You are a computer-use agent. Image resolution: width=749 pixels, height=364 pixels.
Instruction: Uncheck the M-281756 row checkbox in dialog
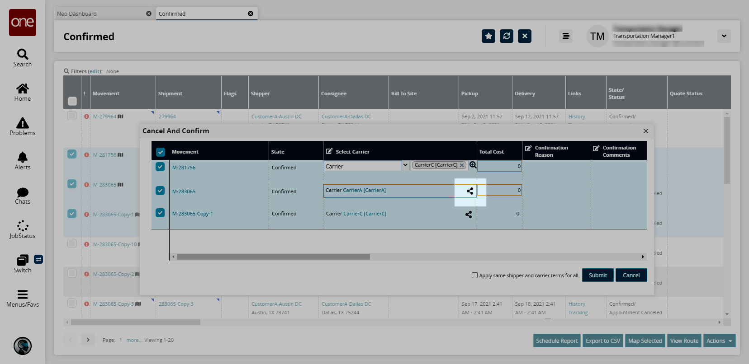[160, 167]
